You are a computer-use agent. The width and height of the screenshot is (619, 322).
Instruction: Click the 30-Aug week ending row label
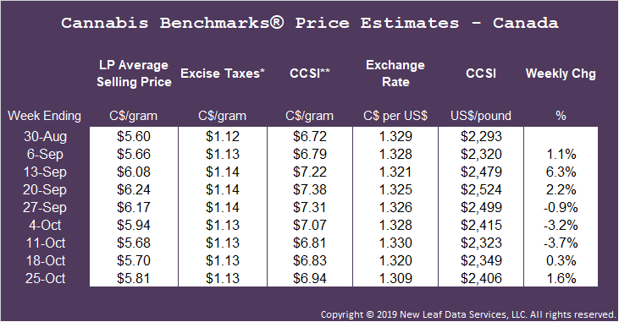pyautogui.click(x=46, y=136)
